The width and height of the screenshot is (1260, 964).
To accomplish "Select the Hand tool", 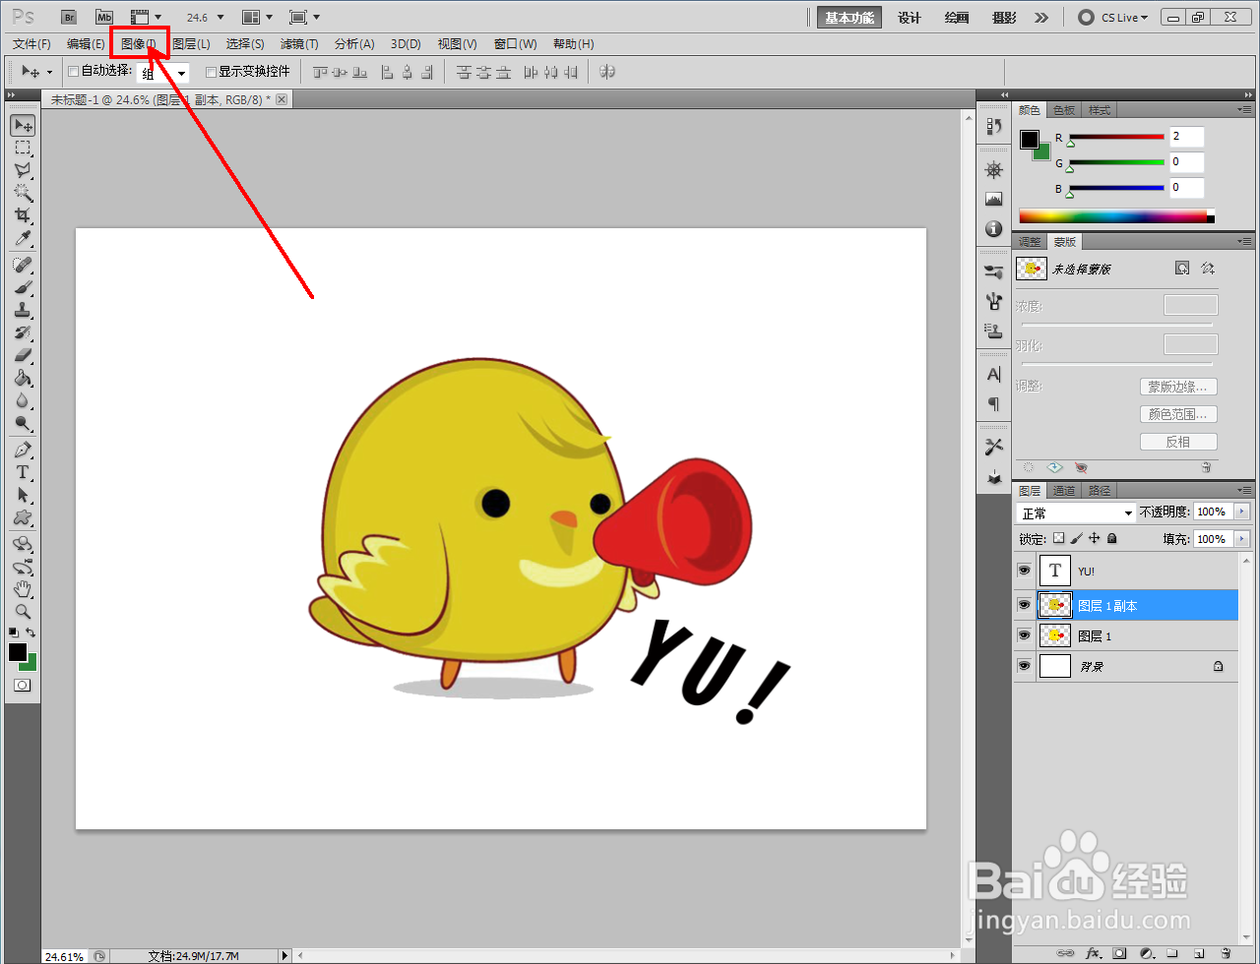I will coord(23,589).
